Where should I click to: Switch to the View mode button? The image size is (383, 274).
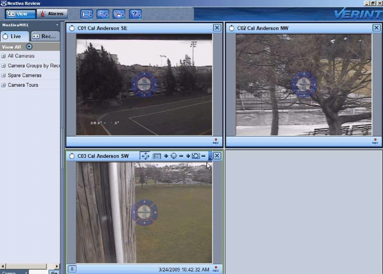20,14
